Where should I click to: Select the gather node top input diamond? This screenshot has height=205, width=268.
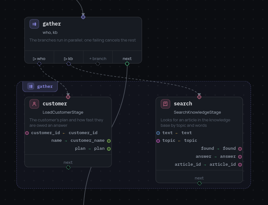coord(83,17)
